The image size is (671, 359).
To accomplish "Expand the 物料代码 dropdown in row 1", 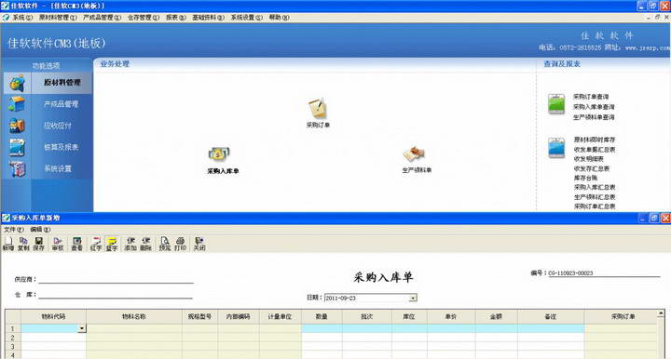I will point(81,328).
